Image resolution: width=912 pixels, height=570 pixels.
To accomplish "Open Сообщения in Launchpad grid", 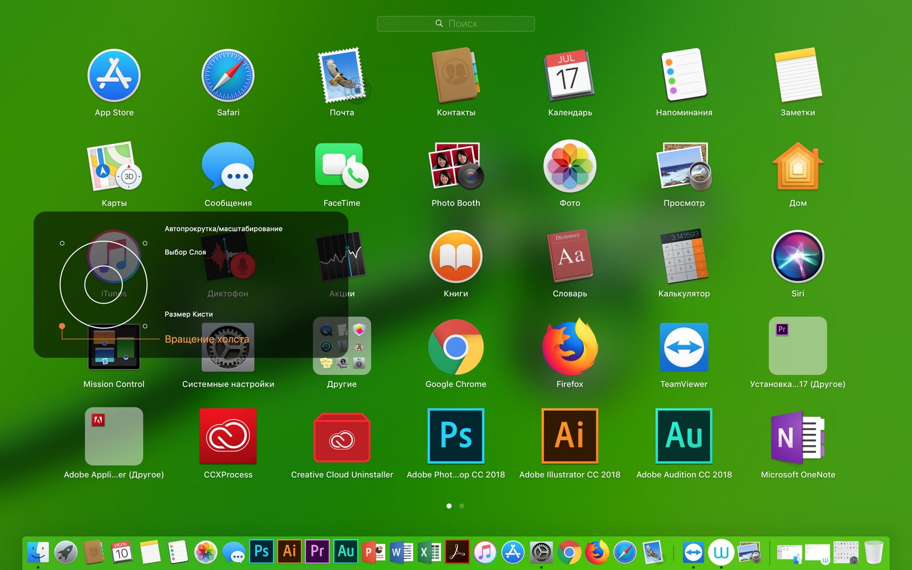I will (228, 166).
